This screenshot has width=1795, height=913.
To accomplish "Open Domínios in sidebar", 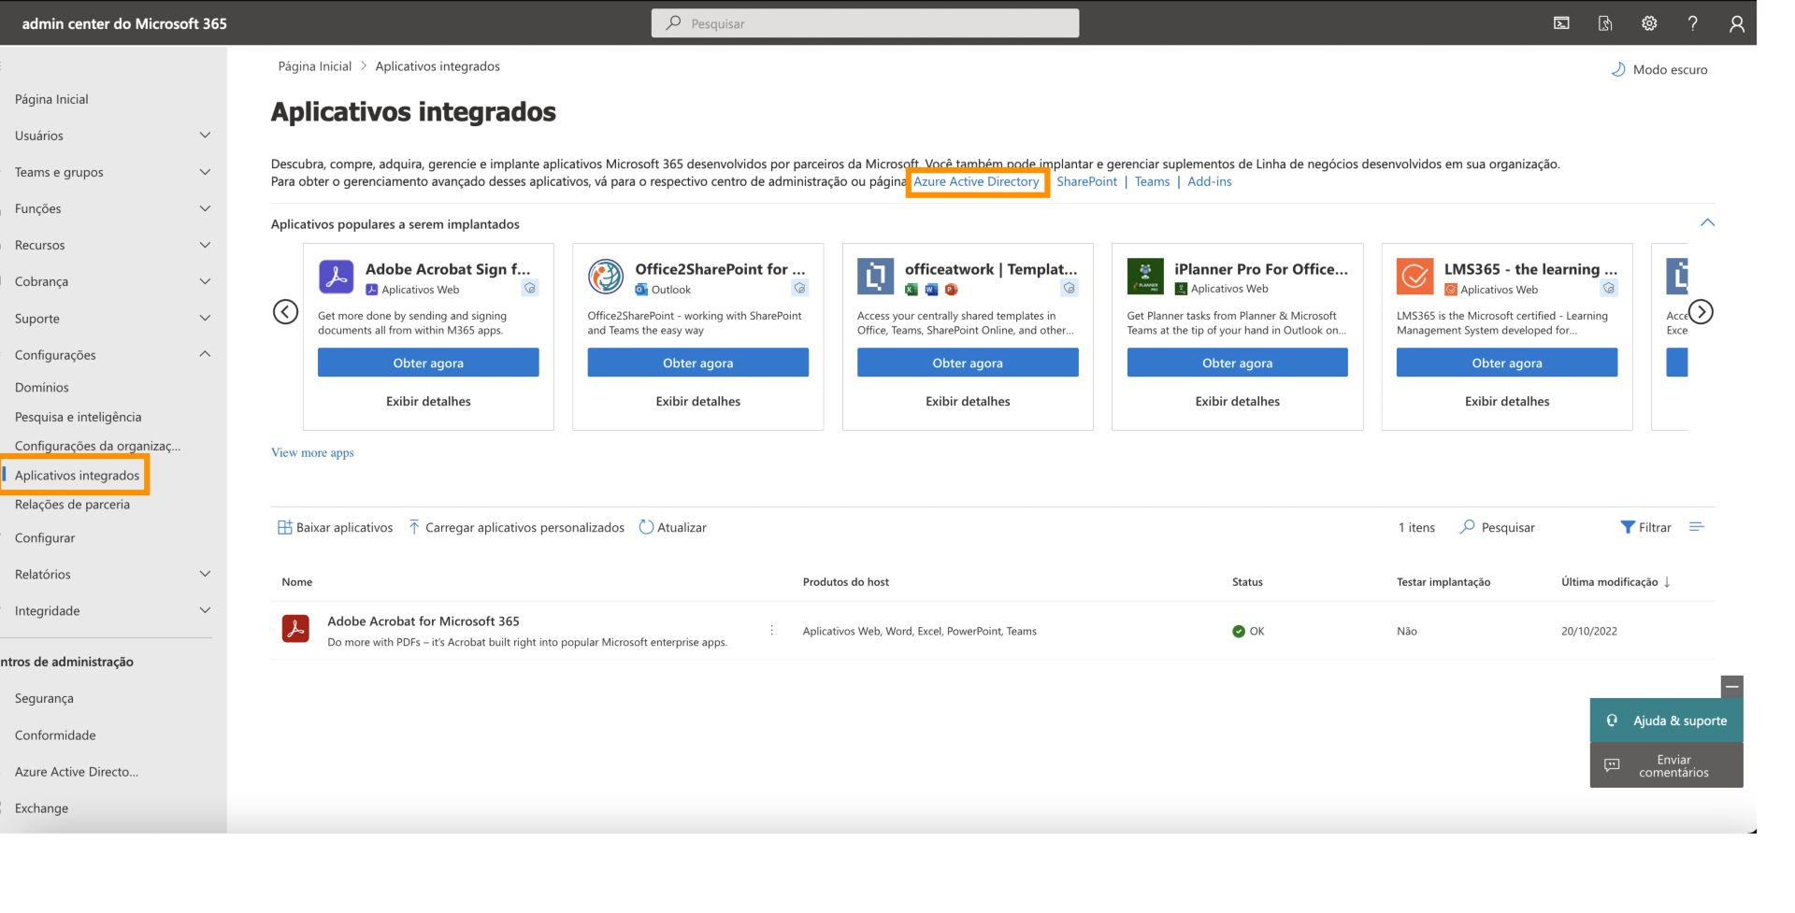I will coord(42,387).
